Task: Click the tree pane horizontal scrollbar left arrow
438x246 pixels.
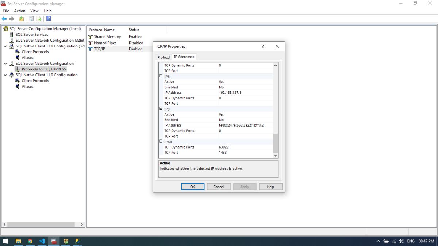Action: coord(4,224)
